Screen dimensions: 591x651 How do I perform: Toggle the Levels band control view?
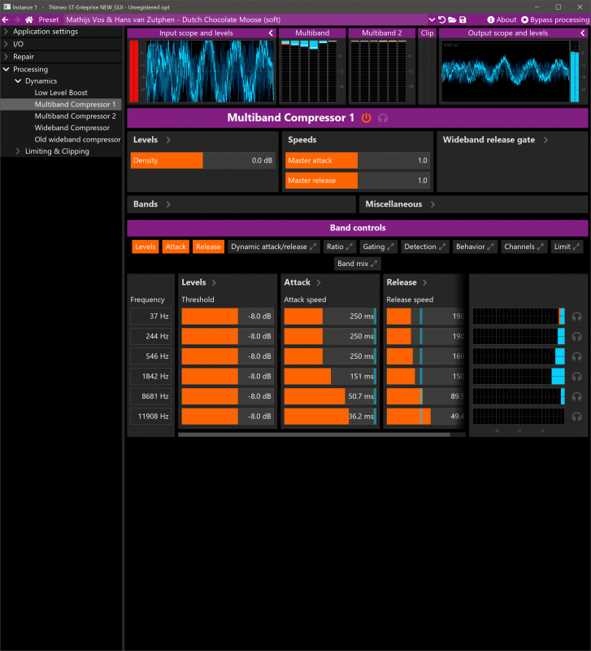(x=146, y=247)
